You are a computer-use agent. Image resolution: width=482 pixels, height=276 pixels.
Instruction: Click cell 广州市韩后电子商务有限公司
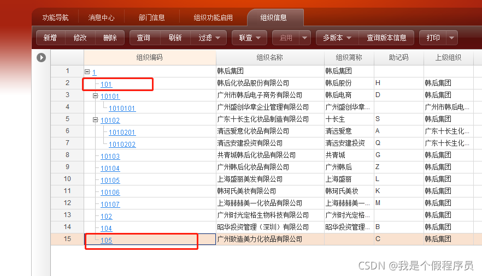pos(270,95)
